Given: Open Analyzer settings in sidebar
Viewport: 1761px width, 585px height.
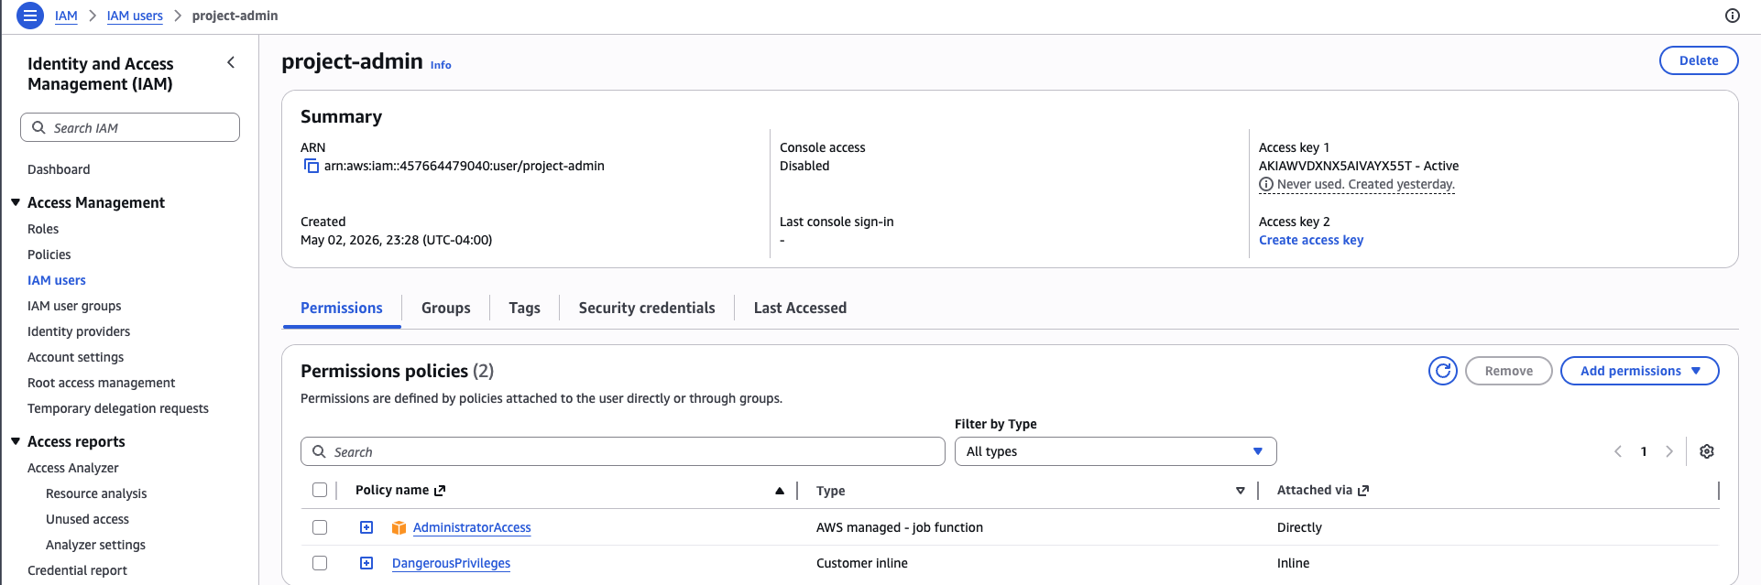Looking at the screenshot, I should point(95,545).
